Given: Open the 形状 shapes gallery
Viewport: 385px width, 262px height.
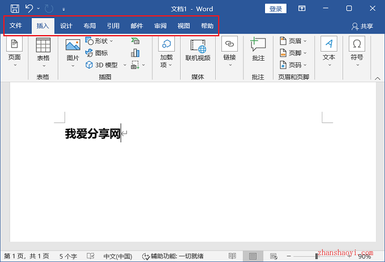Looking at the screenshot, I should (99, 41).
